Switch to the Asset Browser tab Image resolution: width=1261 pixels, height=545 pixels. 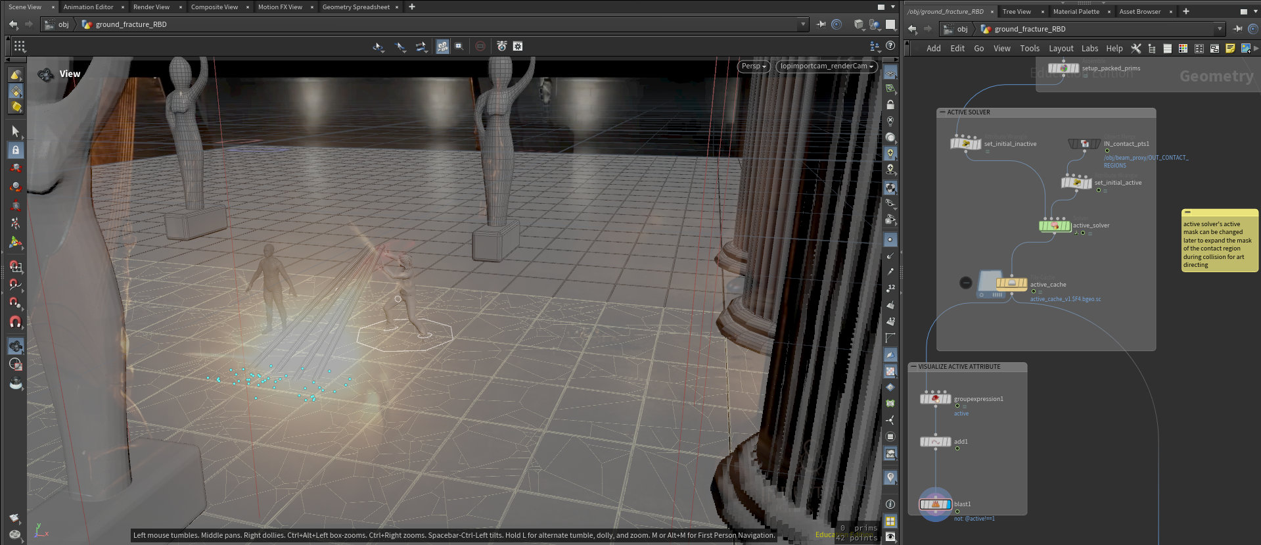tap(1140, 12)
